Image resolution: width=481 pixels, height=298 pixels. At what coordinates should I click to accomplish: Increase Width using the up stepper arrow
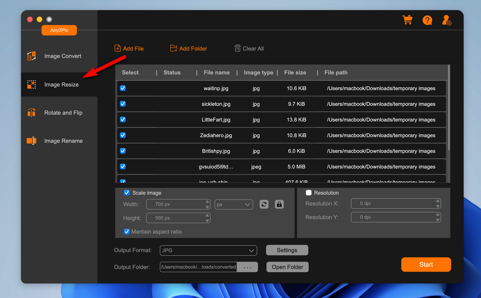(207, 202)
